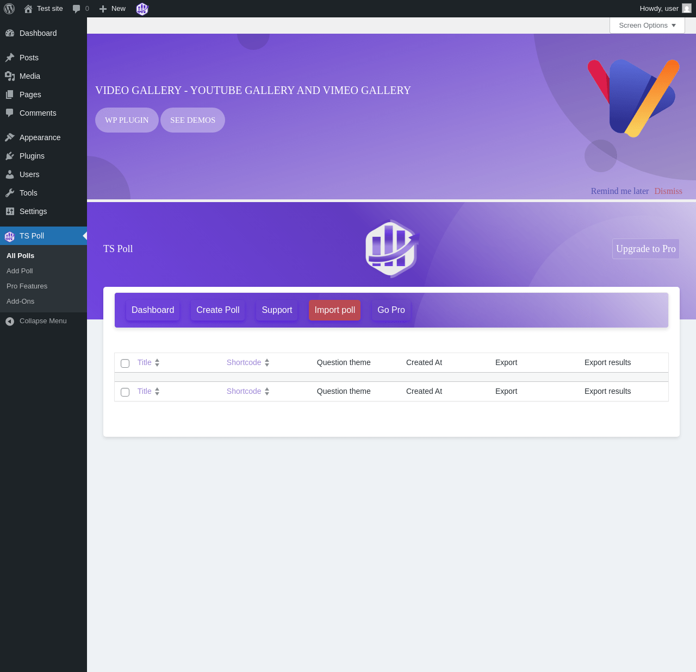The image size is (696, 672).
Task: Click the Video Gallery play logo in banner
Action: coord(633,98)
